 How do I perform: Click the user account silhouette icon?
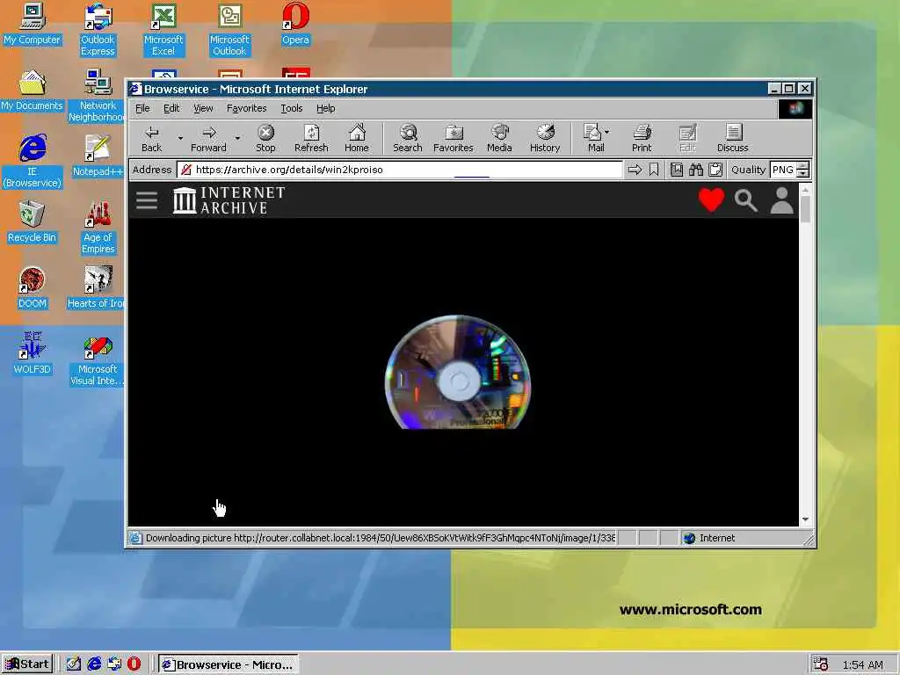(781, 200)
